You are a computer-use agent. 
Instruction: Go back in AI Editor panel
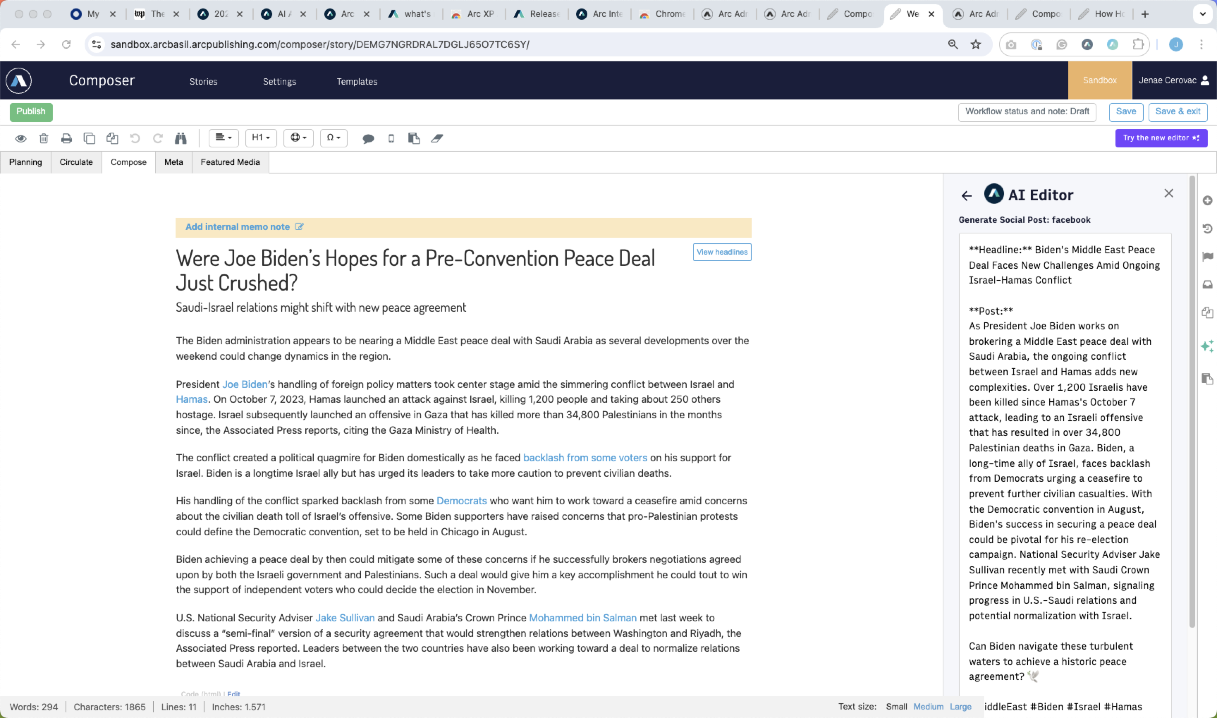point(966,195)
